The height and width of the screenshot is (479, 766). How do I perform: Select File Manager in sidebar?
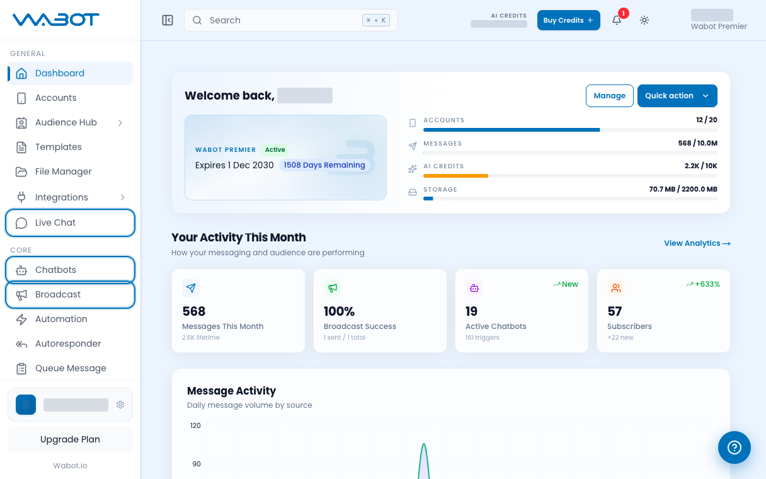click(x=70, y=171)
